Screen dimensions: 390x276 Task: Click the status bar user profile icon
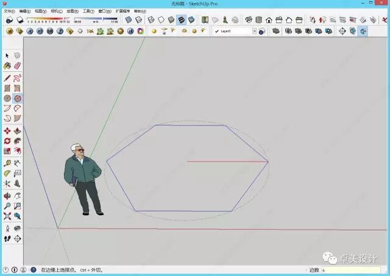[23, 270]
